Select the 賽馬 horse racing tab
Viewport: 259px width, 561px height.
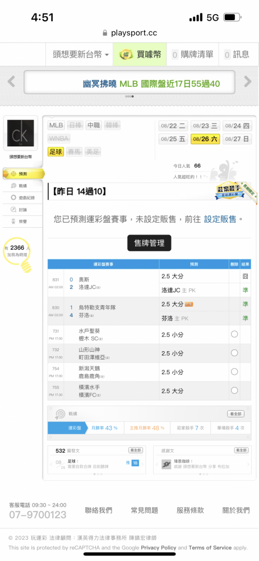73,151
